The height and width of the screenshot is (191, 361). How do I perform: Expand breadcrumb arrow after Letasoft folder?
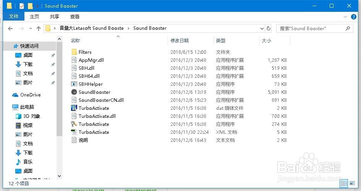[x=128, y=28]
